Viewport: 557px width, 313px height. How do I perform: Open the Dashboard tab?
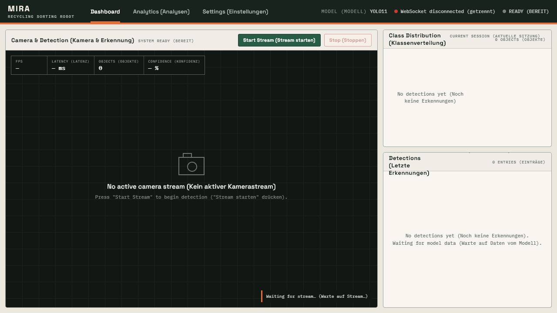(x=105, y=12)
